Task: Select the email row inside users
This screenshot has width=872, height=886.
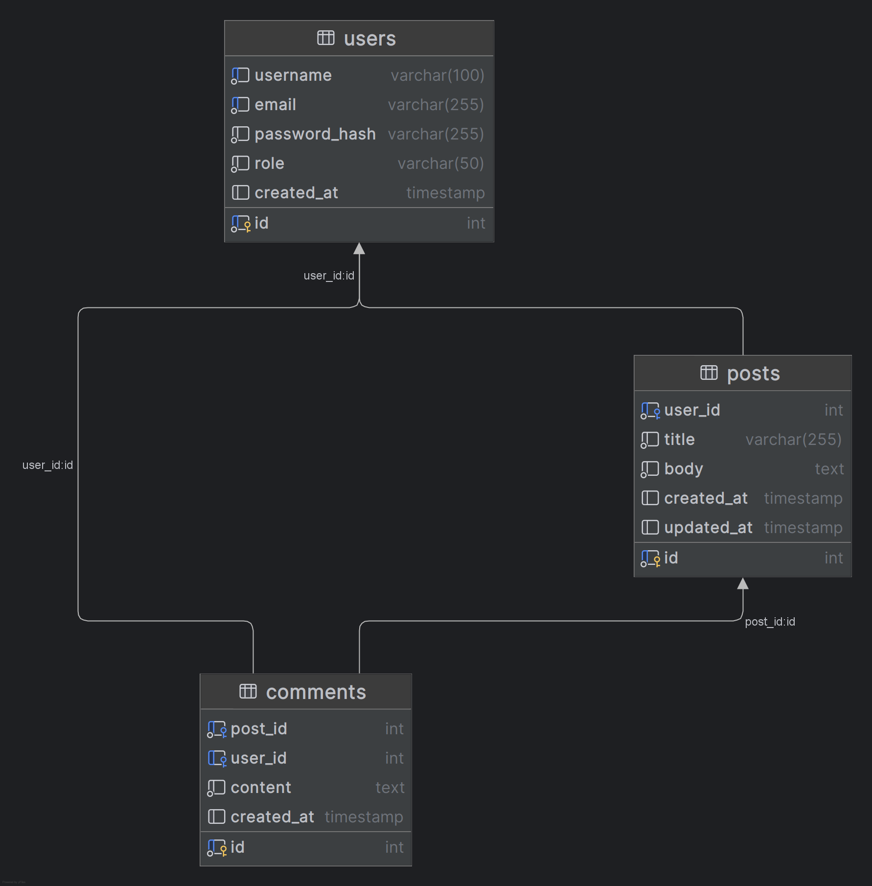Action: 275,104
